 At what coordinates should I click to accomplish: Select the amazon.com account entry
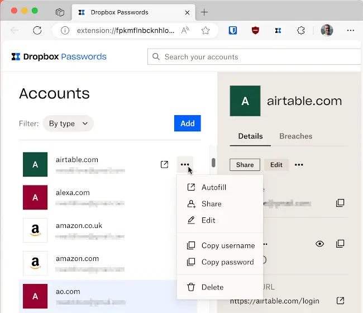click(108, 263)
